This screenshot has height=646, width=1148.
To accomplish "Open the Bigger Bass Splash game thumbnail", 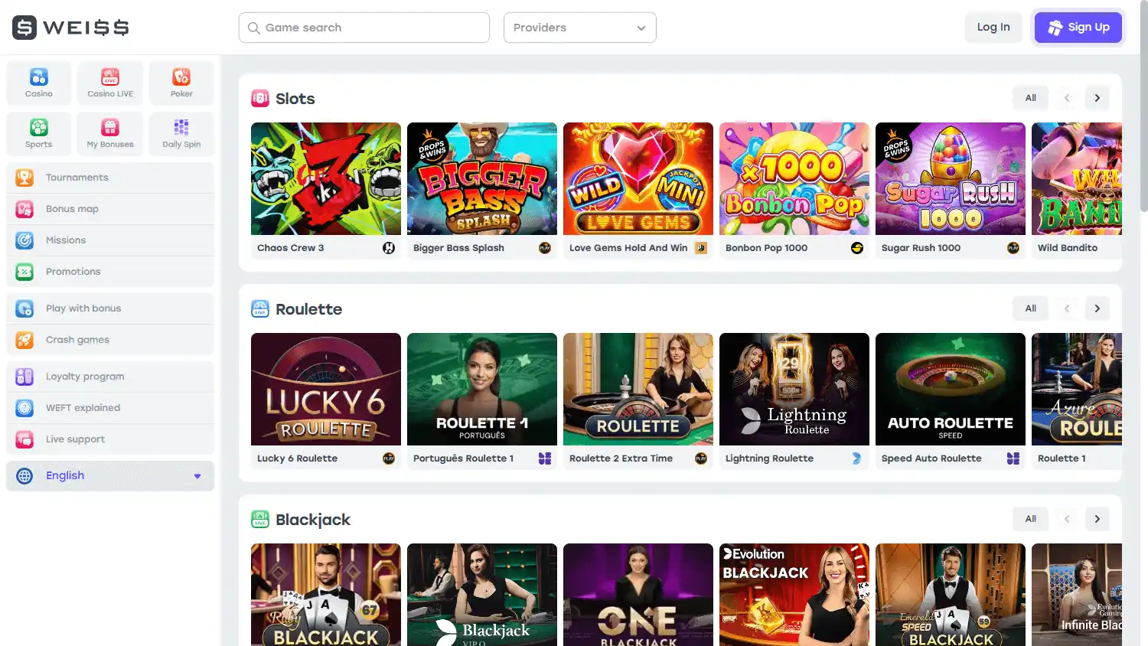I will coord(482,178).
